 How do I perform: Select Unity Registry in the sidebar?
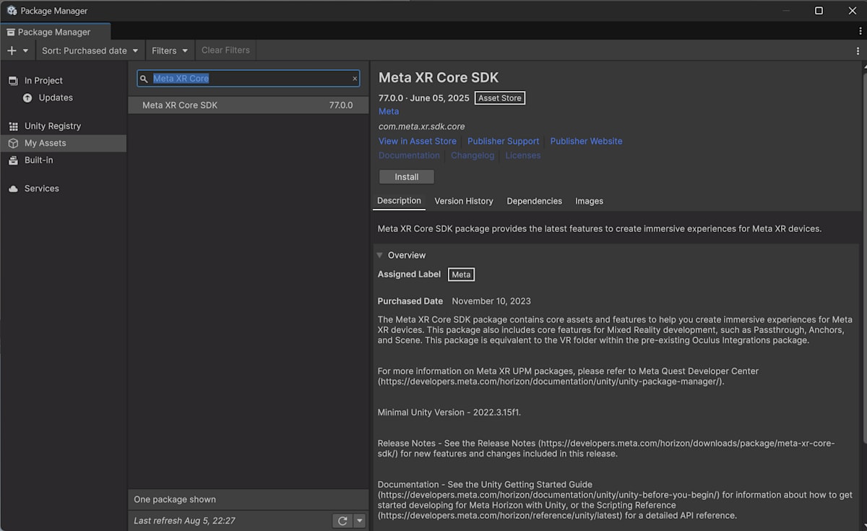[63, 126]
